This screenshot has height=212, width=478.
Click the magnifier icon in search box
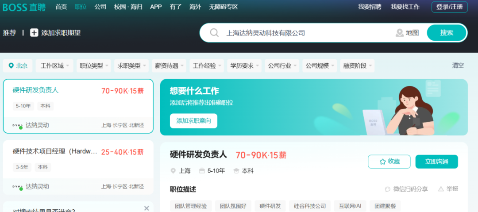click(214, 33)
